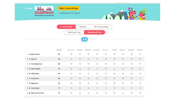
Task: Click Р. Судаков's Лабири score 0
Action: pos(88,83)
